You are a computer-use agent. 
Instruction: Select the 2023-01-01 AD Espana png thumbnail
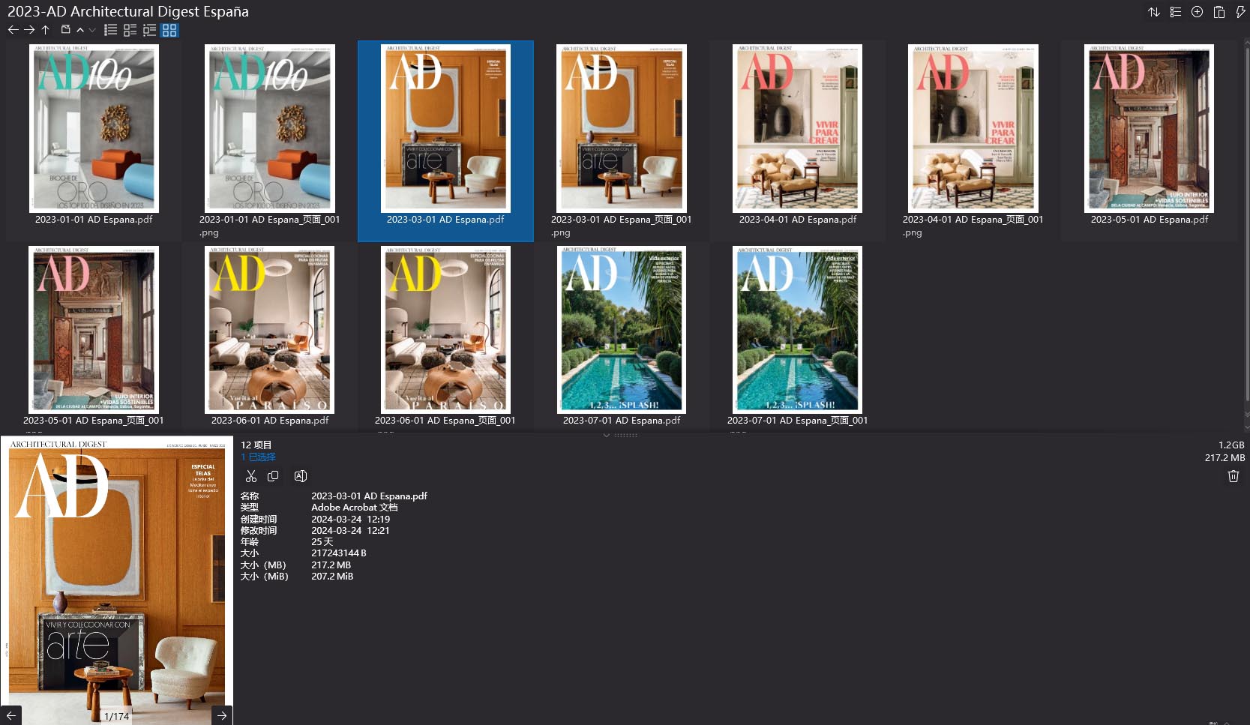click(x=270, y=128)
